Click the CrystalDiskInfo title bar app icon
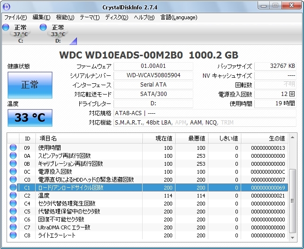The height and width of the screenshot is (249, 304). click(x=7, y=7)
